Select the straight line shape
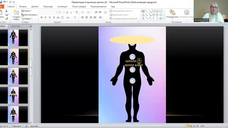228x128 pixels. pyautogui.click(x=146, y=11)
